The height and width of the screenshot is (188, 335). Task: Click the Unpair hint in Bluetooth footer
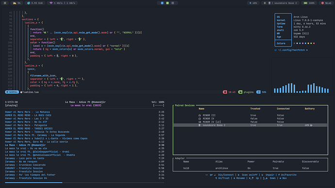(268, 175)
